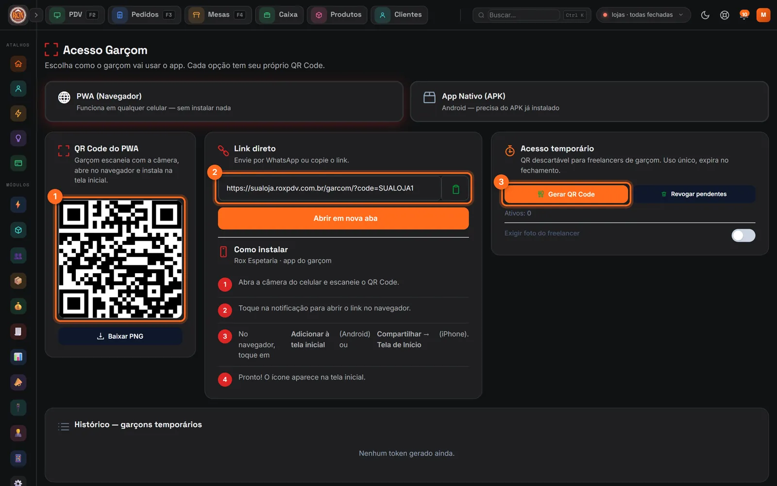Image resolution: width=777 pixels, height=486 pixels.
Task: Click the 'Nenhum token gerado ainda.' text
Action: [x=406, y=453]
